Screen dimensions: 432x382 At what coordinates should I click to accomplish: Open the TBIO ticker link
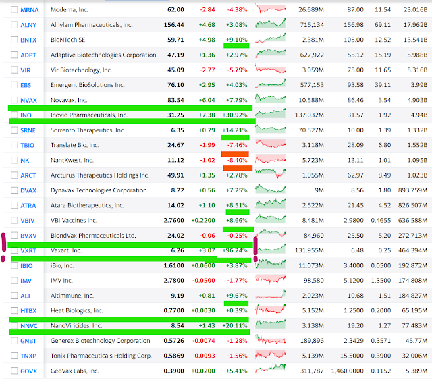click(x=27, y=145)
